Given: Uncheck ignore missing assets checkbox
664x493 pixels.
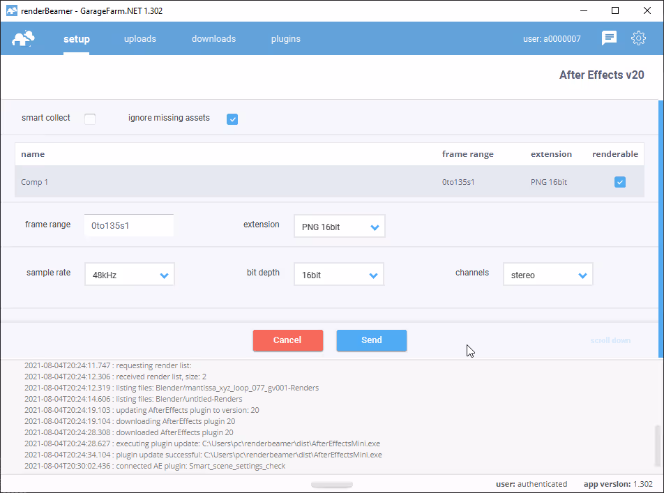Looking at the screenshot, I should coord(232,119).
